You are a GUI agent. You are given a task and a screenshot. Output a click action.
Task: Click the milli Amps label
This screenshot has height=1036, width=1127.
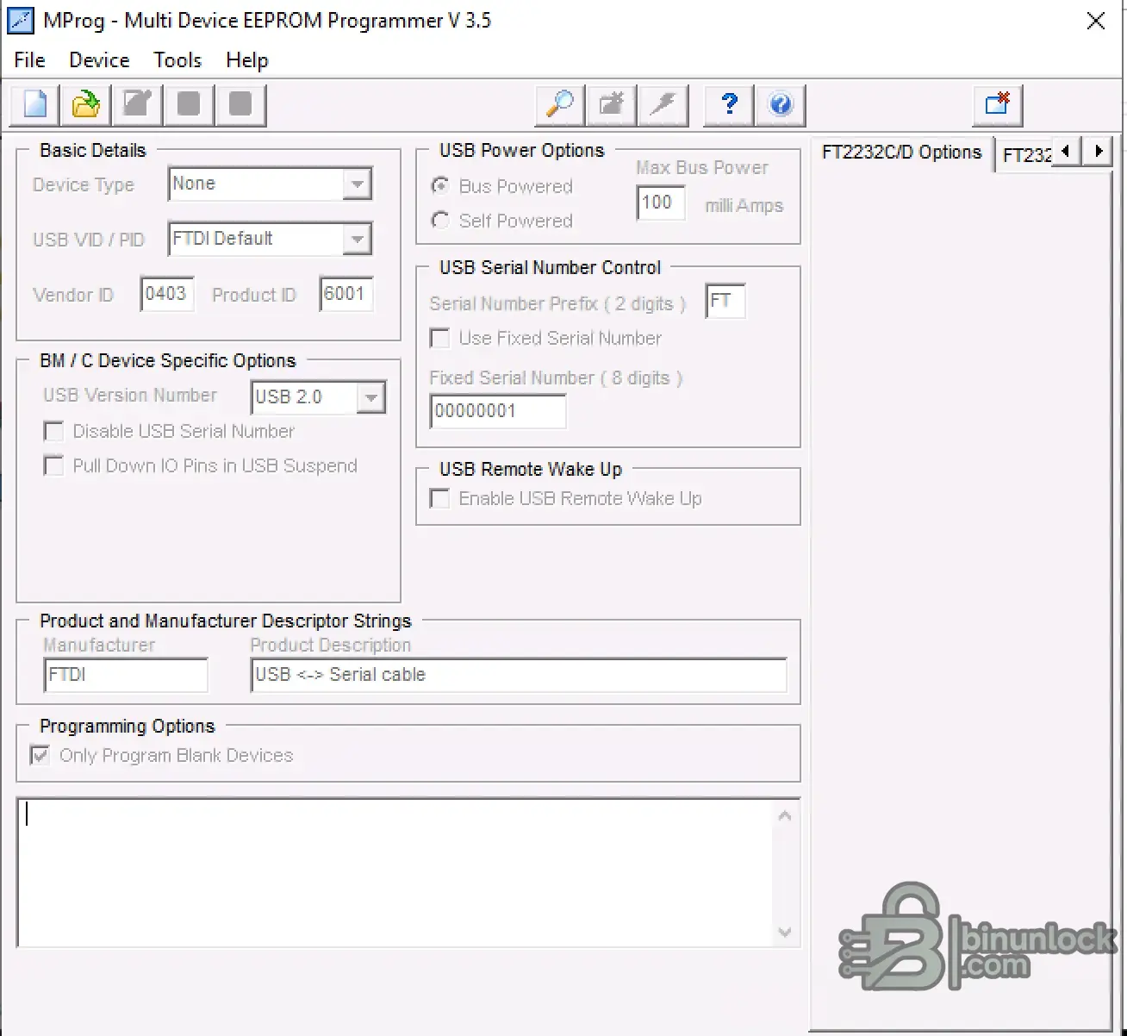[x=744, y=206]
